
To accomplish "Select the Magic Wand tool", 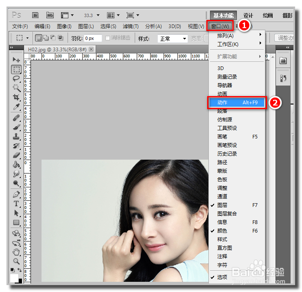I will pyautogui.click(x=16, y=88).
